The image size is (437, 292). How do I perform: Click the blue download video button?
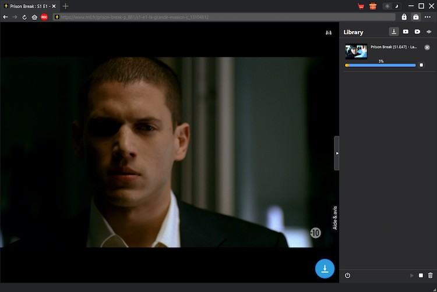pos(325,269)
